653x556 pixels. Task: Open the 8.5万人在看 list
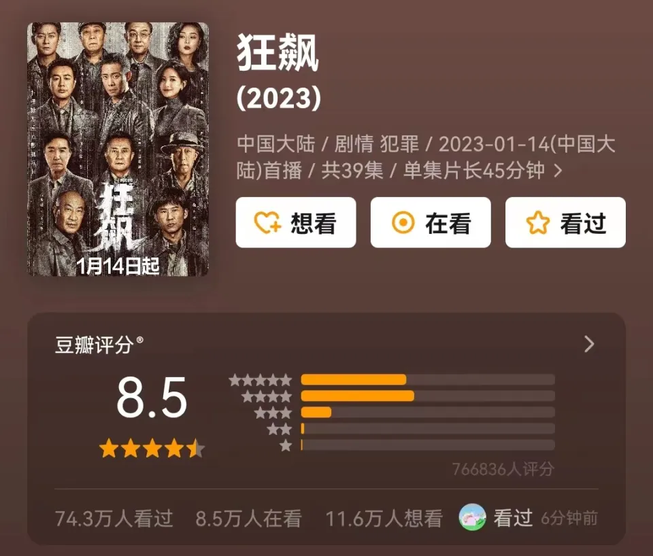click(249, 519)
